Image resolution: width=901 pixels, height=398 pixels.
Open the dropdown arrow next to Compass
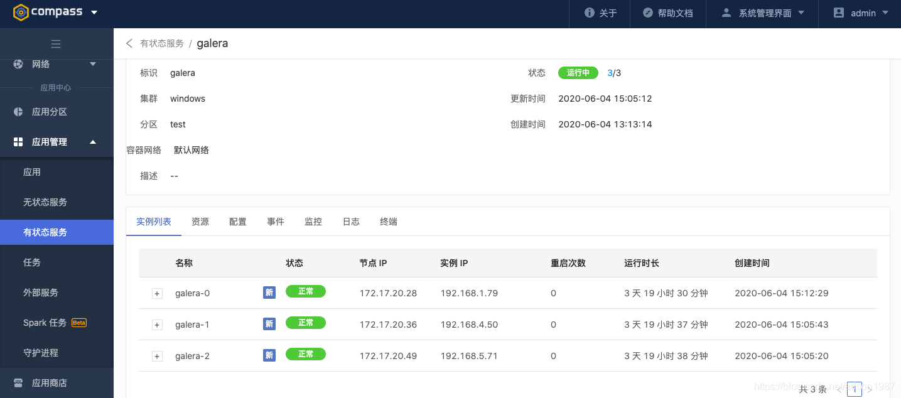tap(94, 13)
